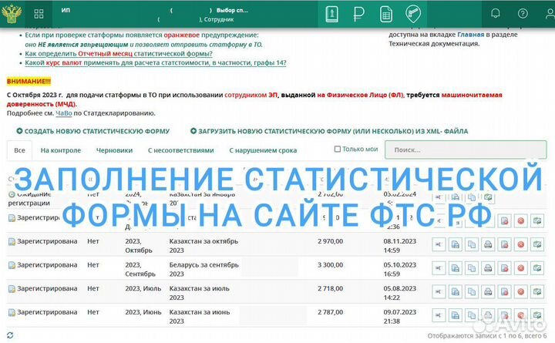555x343 pixels.
Task: Click Отображаются записи с 1 по 6 text
Action: [x=486, y=335]
